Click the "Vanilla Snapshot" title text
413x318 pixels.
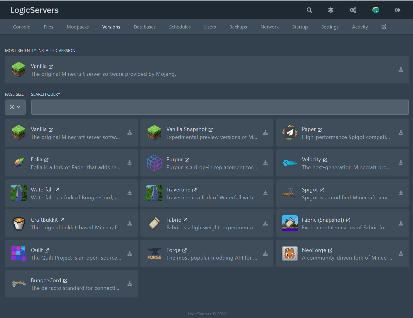(x=187, y=129)
